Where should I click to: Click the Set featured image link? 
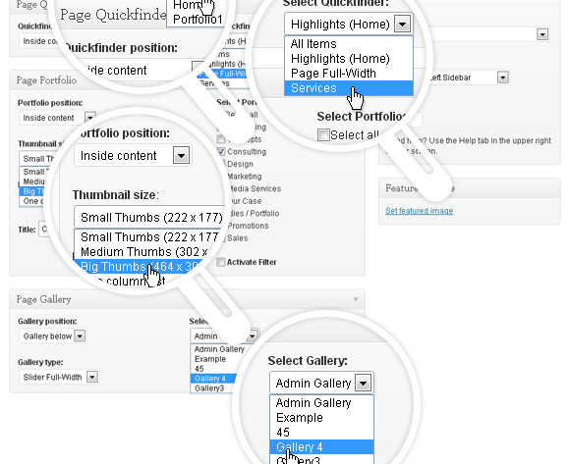point(419,211)
